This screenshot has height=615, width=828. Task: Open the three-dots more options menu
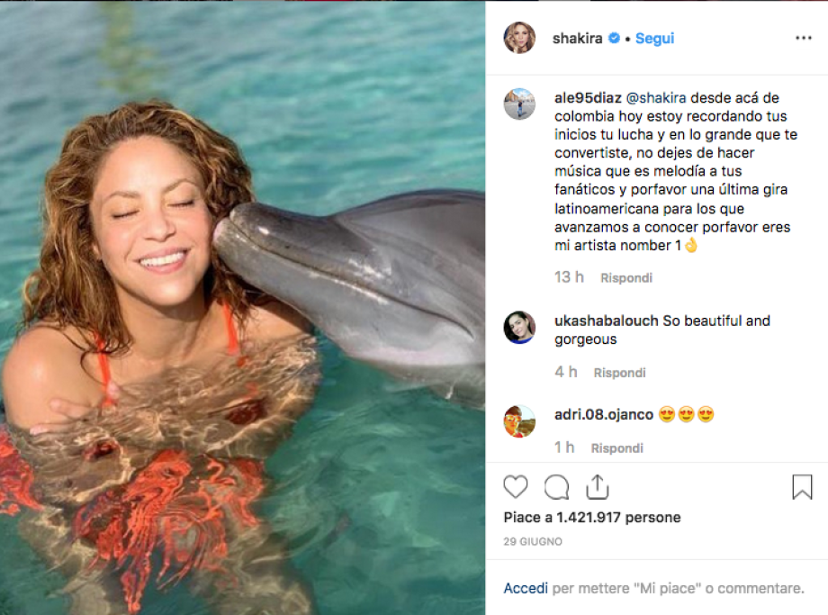click(804, 39)
